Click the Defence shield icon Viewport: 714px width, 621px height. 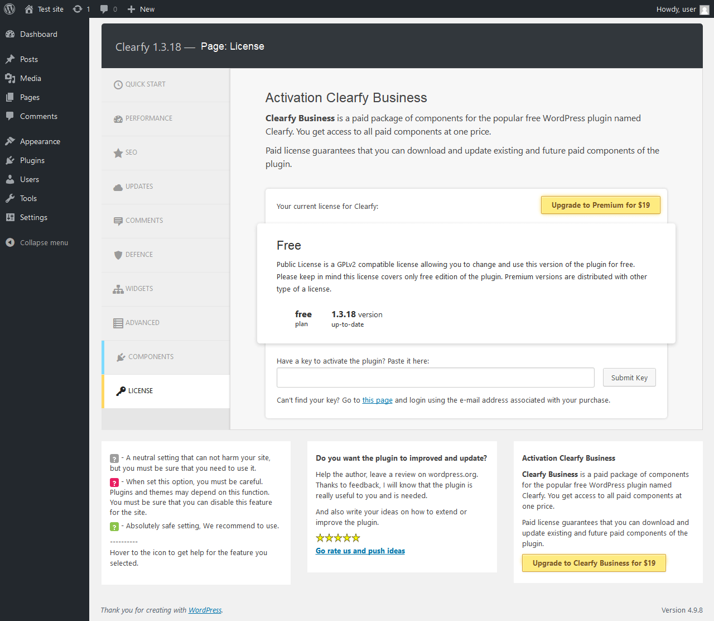[x=118, y=255]
